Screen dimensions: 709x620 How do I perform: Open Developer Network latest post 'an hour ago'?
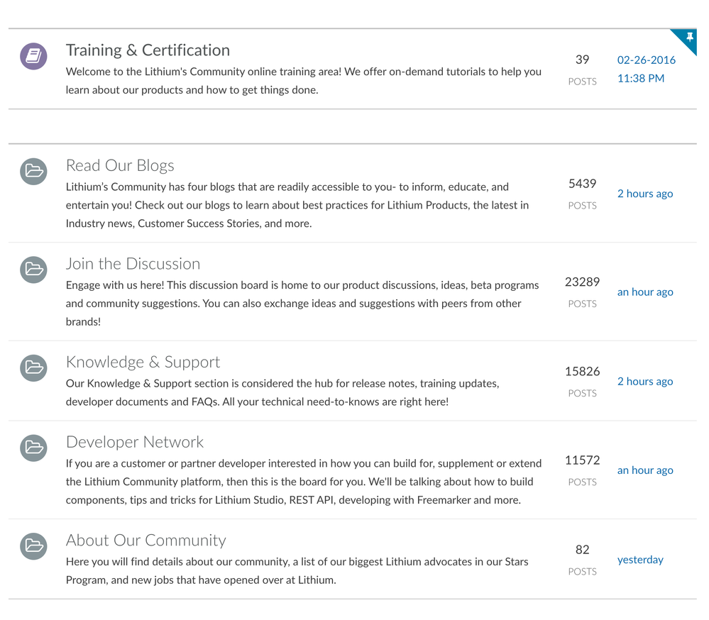point(645,470)
